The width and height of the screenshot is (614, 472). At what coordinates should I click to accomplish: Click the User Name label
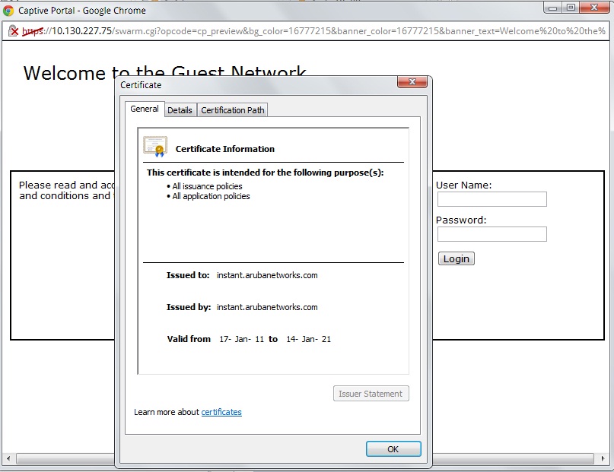pos(463,185)
